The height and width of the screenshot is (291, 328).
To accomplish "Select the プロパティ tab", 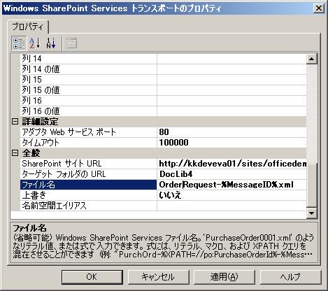I will point(28,27).
